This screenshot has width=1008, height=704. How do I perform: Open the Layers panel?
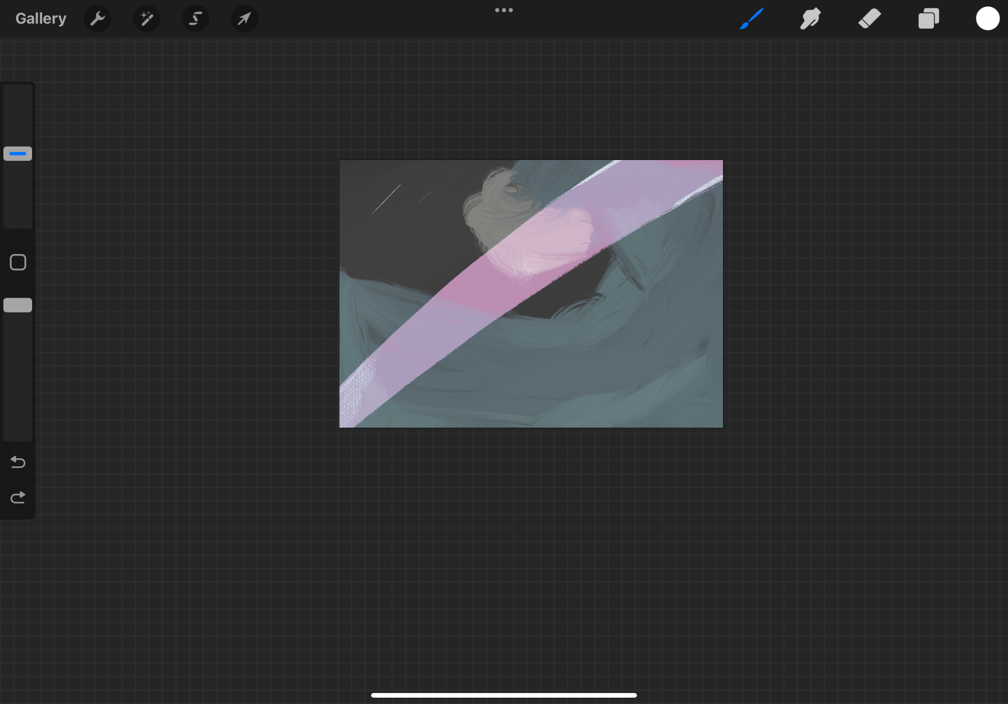[928, 19]
